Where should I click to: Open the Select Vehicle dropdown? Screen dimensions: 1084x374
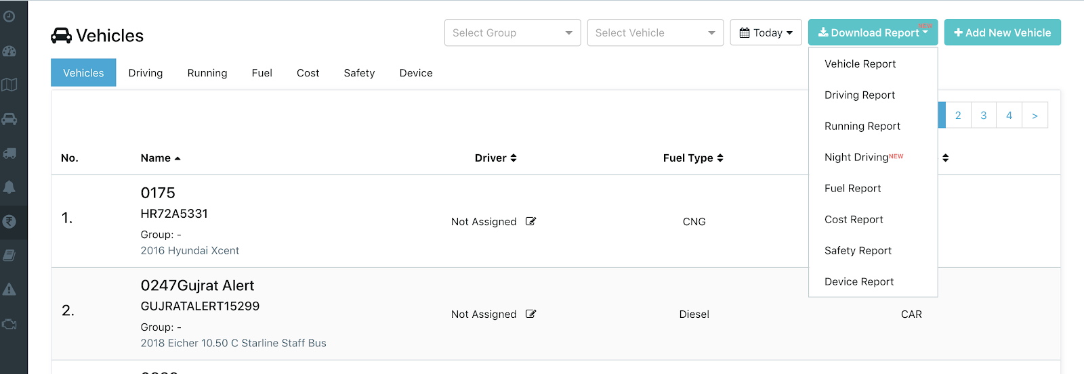click(655, 32)
